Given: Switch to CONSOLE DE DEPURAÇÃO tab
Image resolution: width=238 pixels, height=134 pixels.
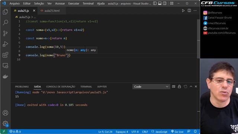Looking at the screenshot, I should click(x=61, y=87).
